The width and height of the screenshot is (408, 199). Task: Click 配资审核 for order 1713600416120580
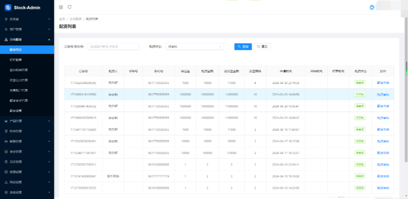pos(383,94)
